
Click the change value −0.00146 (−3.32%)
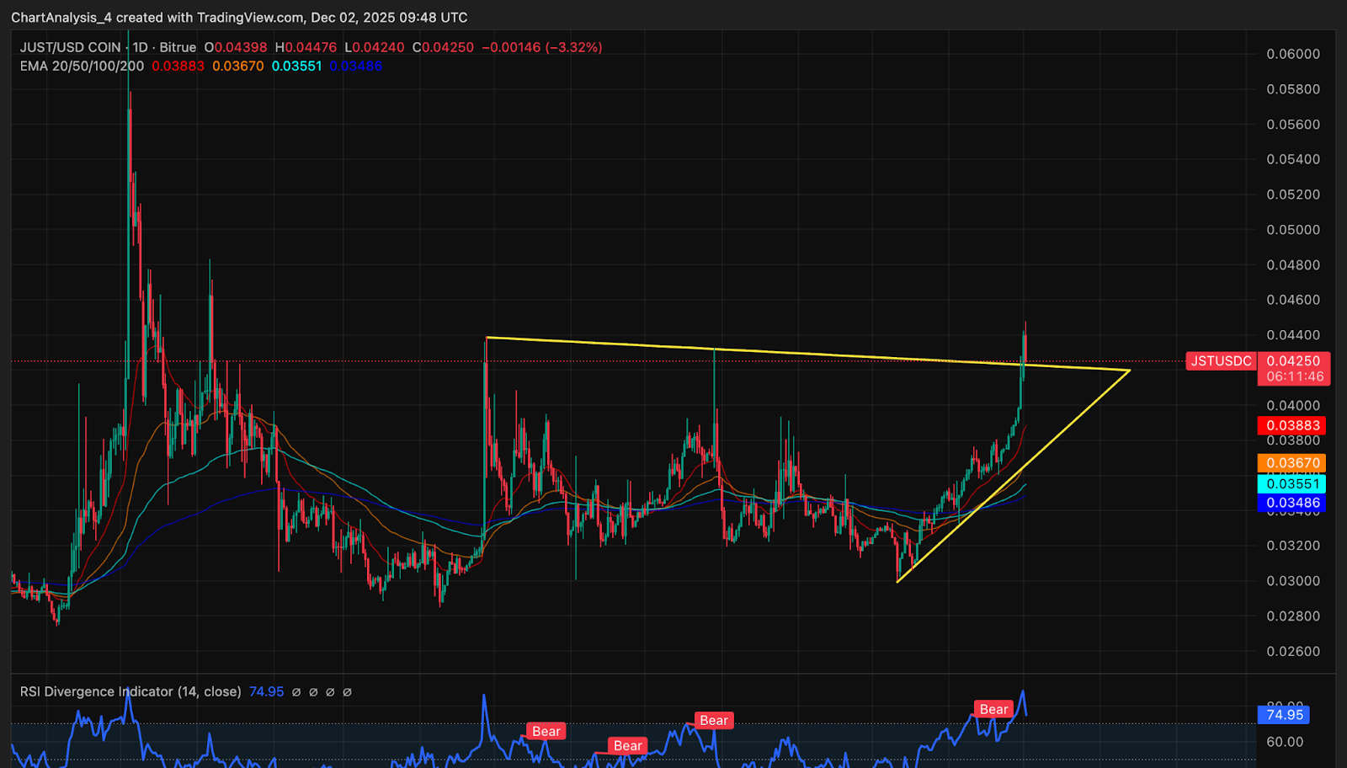coord(542,47)
